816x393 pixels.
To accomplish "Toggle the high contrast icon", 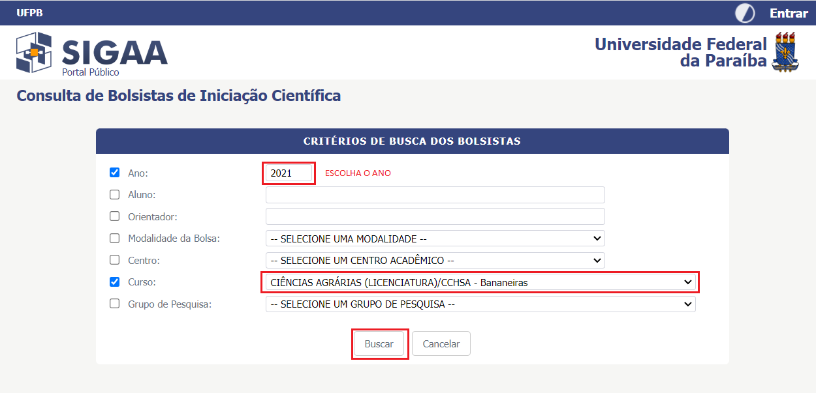I will 744,13.
